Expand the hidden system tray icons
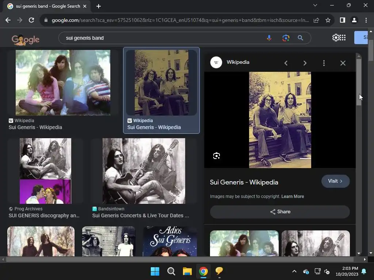The height and width of the screenshot is (280, 374). (294, 271)
